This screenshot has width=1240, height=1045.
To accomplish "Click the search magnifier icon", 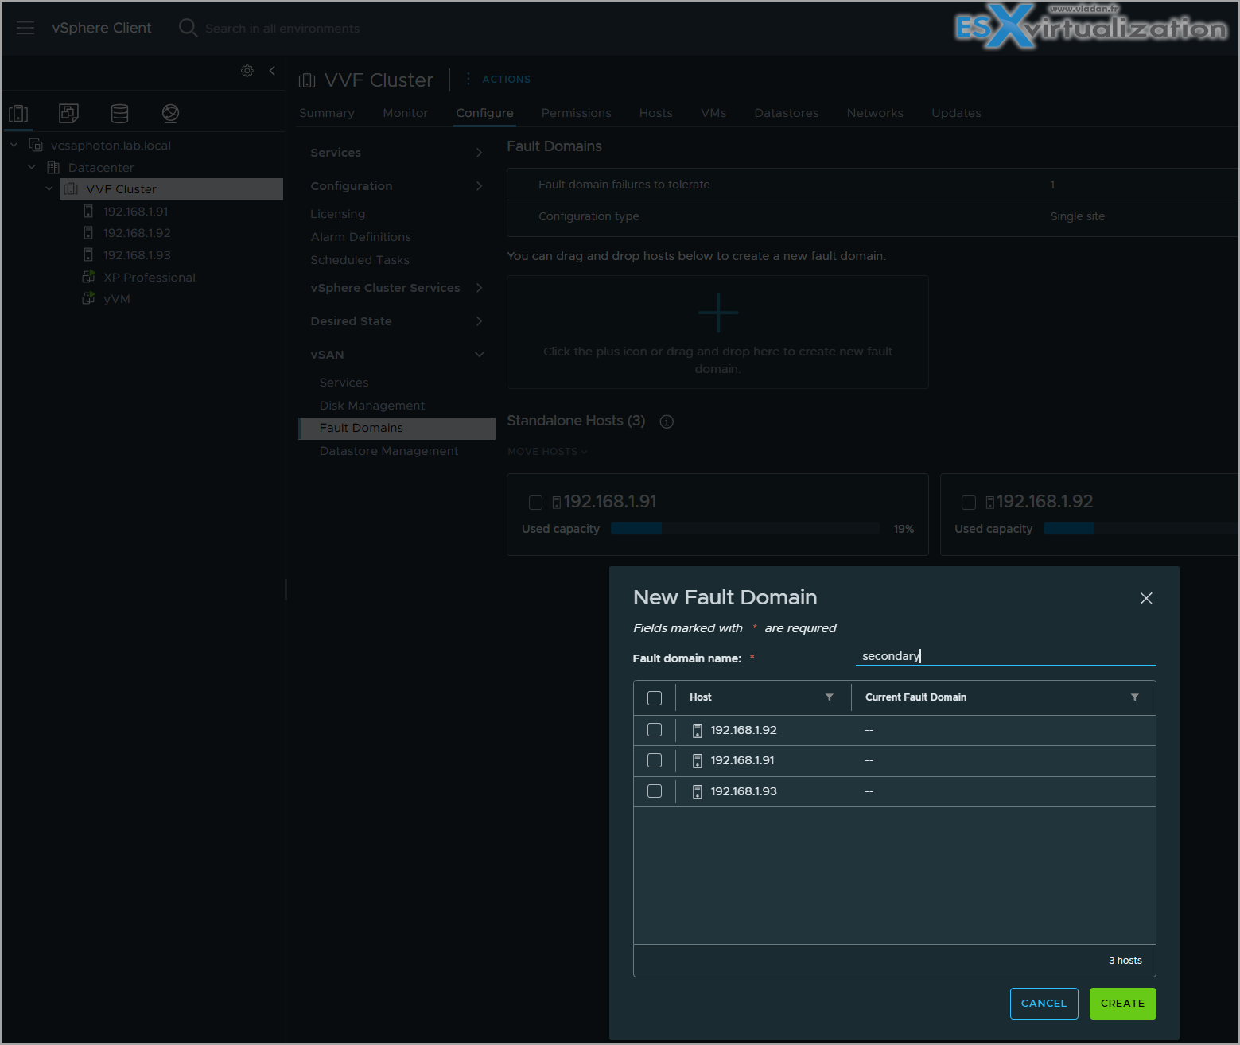I will click(188, 28).
